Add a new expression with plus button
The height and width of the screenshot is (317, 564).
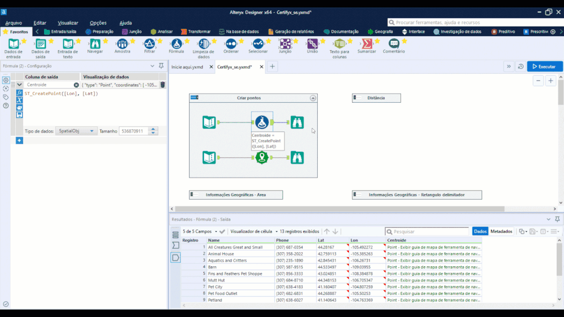click(x=19, y=140)
